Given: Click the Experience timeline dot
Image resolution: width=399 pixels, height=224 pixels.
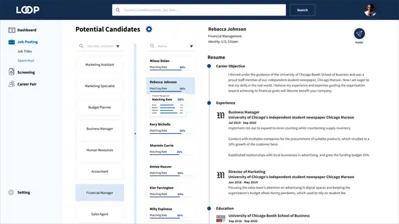Looking at the screenshot, I should coord(209,103).
